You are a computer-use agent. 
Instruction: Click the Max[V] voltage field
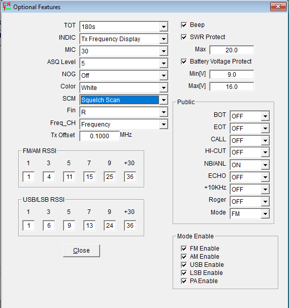click(232, 86)
